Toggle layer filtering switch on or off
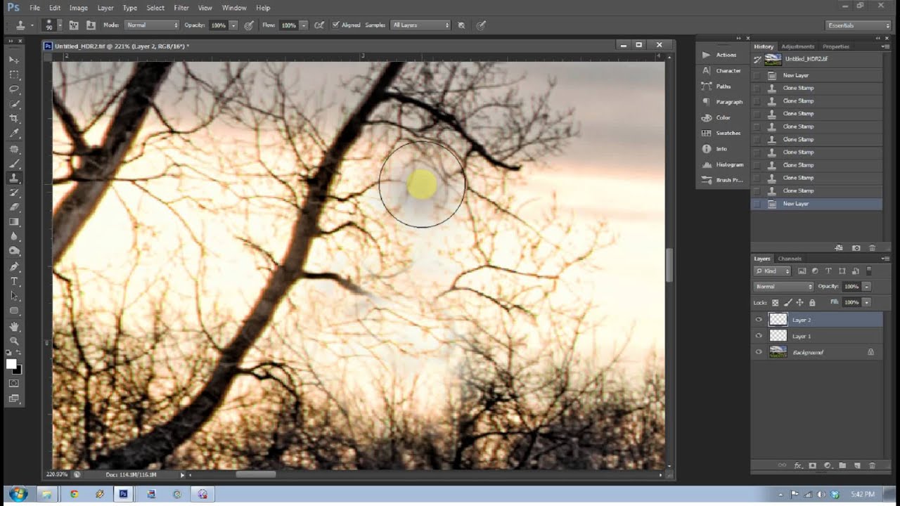The height and width of the screenshot is (506, 900). click(x=869, y=271)
